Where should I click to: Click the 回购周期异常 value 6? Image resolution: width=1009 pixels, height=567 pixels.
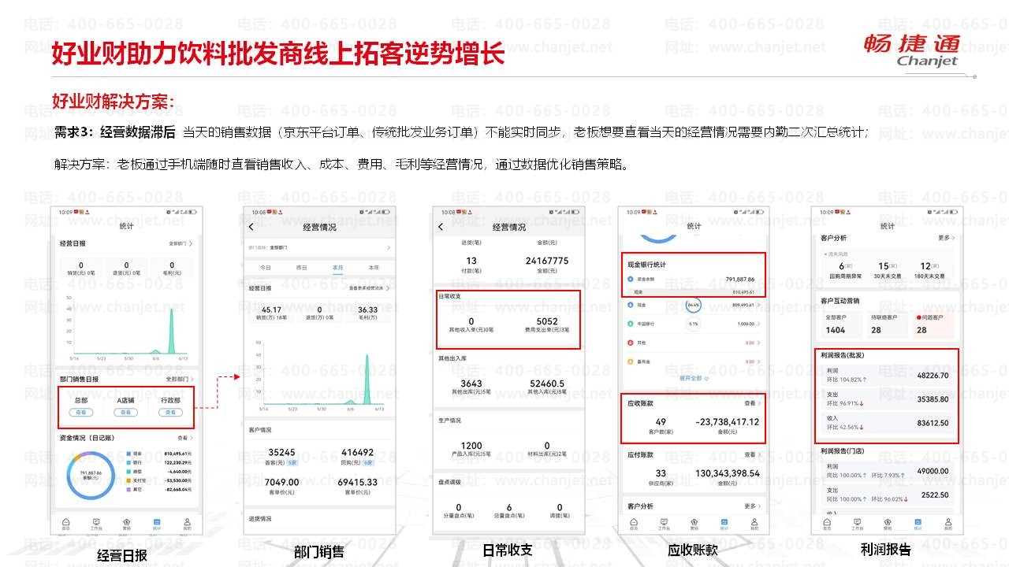pyautogui.click(x=843, y=265)
